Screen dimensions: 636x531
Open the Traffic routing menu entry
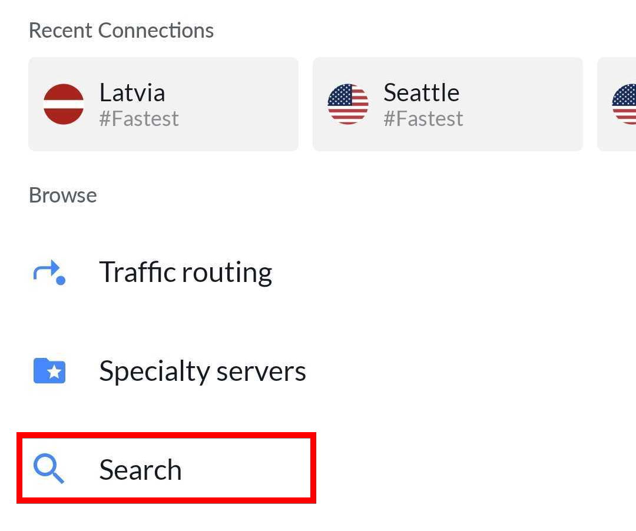coord(185,273)
